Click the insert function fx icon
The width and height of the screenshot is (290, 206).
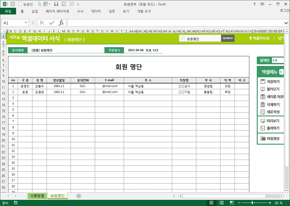click(61, 23)
